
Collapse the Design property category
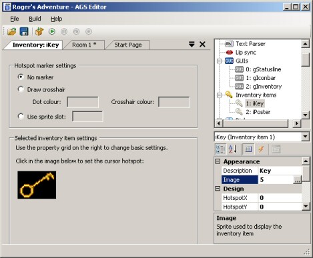pyautogui.click(x=218, y=189)
